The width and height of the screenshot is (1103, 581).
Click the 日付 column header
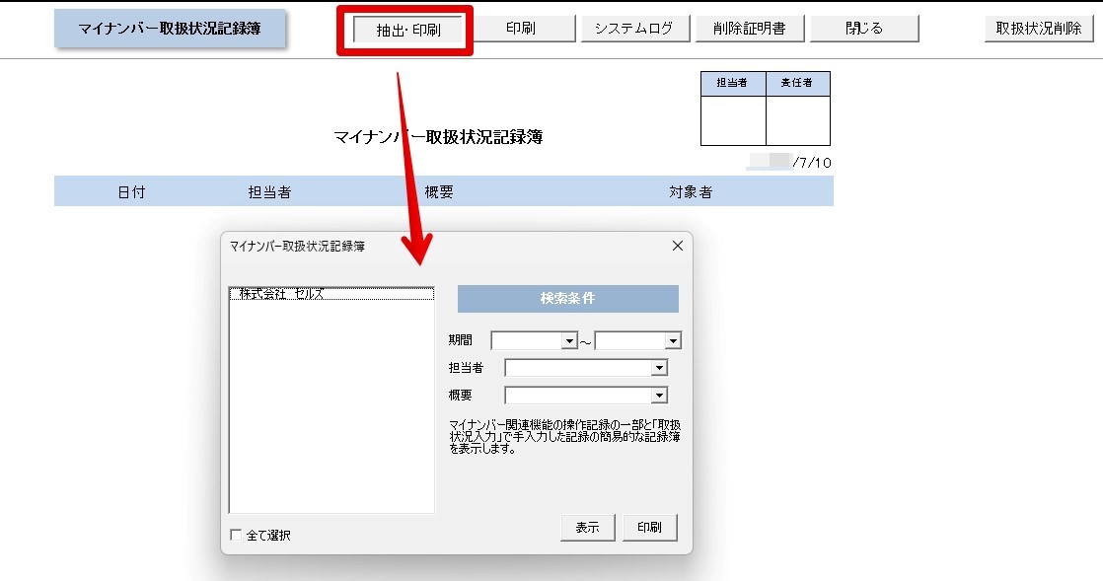[x=131, y=192]
